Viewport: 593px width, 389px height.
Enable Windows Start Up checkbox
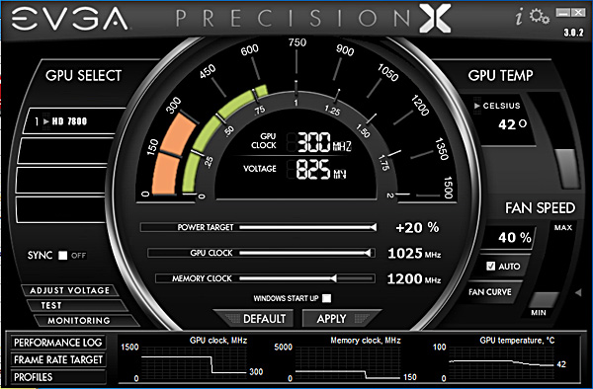pyautogui.click(x=327, y=298)
